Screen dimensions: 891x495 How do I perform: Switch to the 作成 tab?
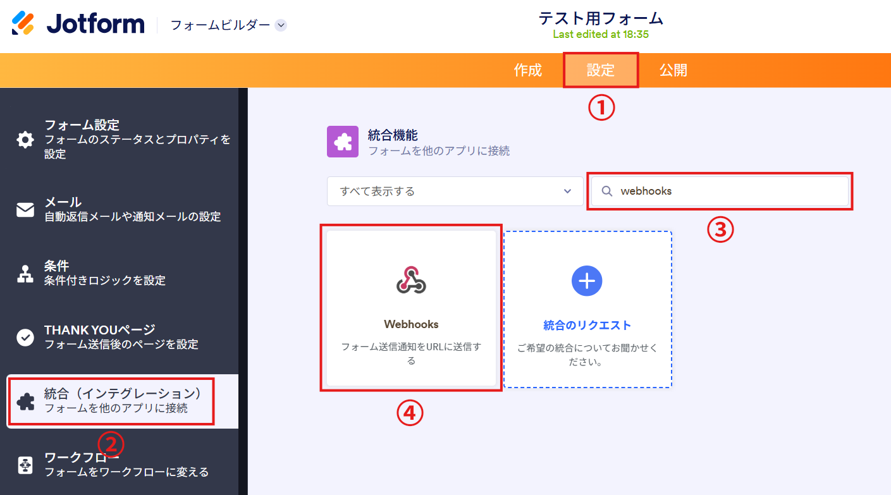(528, 70)
